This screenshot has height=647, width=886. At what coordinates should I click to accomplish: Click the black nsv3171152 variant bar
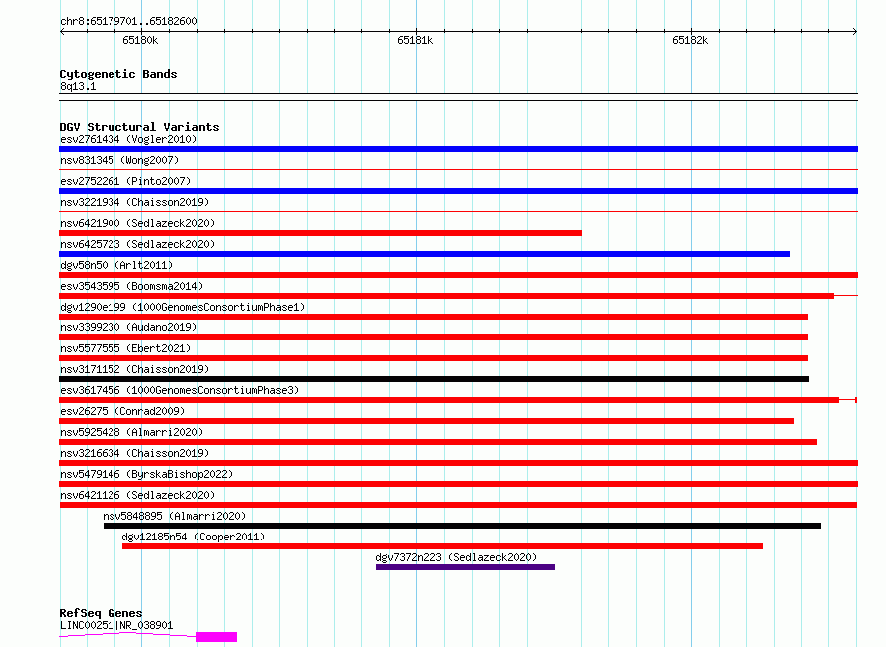434,379
